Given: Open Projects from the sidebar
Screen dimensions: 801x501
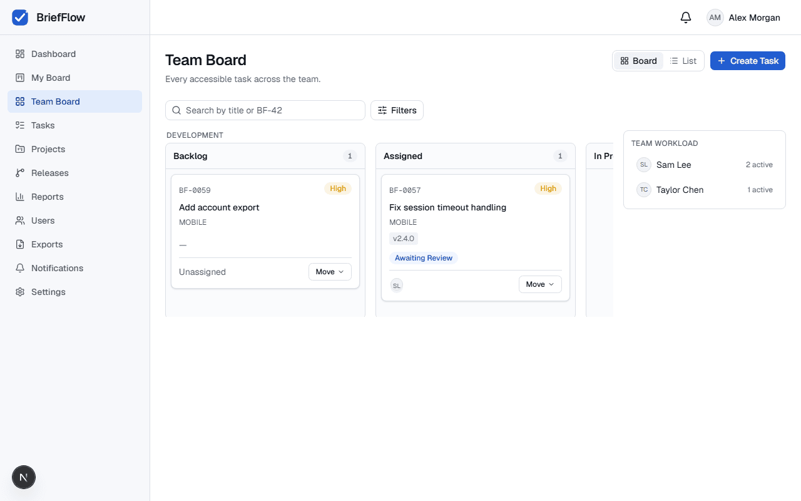Looking at the screenshot, I should 74,149.
